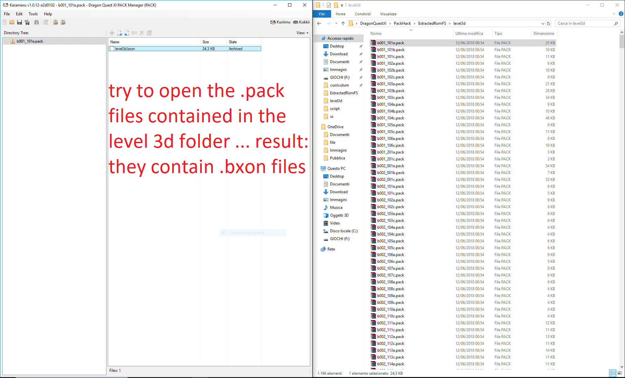The height and width of the screenshot is (378, 625).
Task: Click the New folder icon in Explorer's title bar
Action: point(336,5)
